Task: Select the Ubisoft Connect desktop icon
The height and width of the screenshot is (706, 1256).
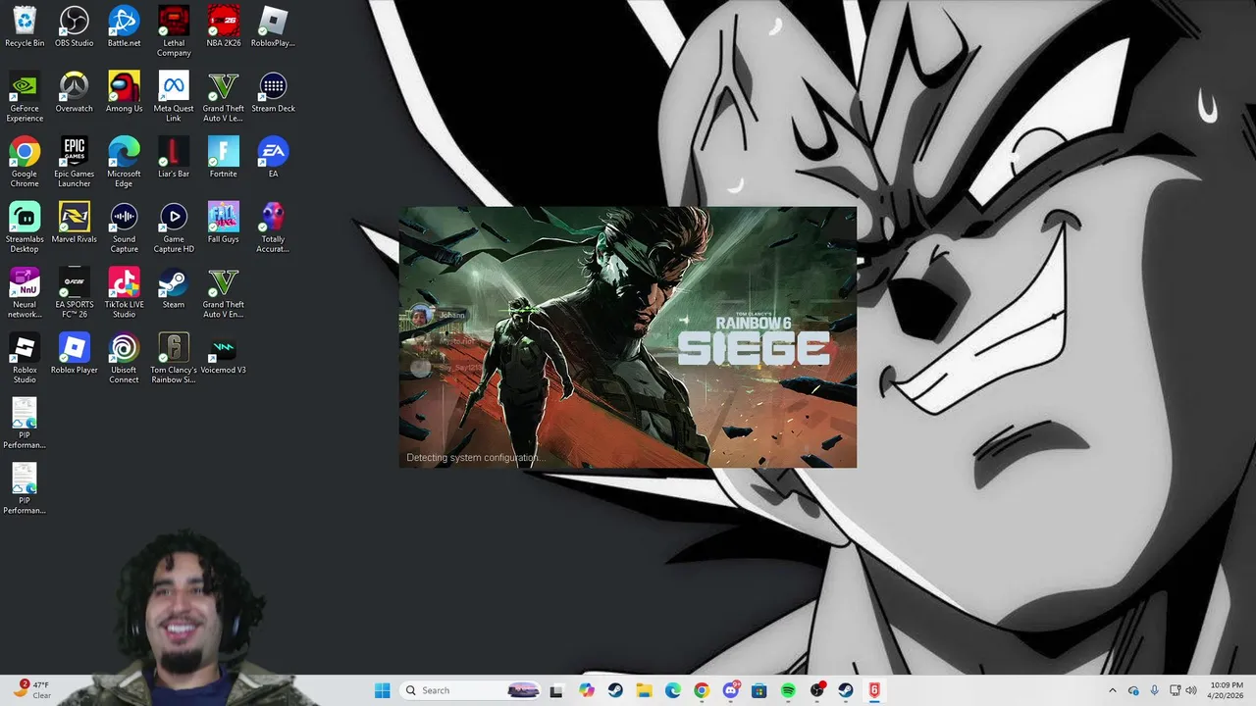Action: pos(124,358)
